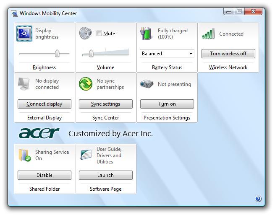Open the battery plug icon
This screenshot has height=215, width=275.
point(146,33)
